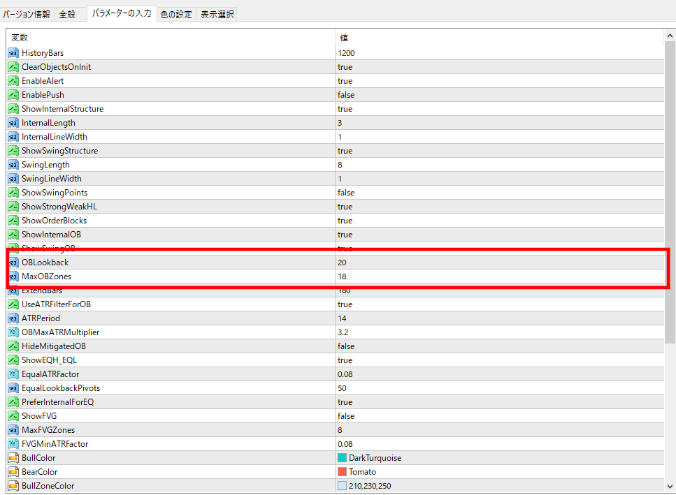Toggle the ShowSwingPoints false value
Image resolution: width=676 pixels, height=495 pixels.
point(345,193)
